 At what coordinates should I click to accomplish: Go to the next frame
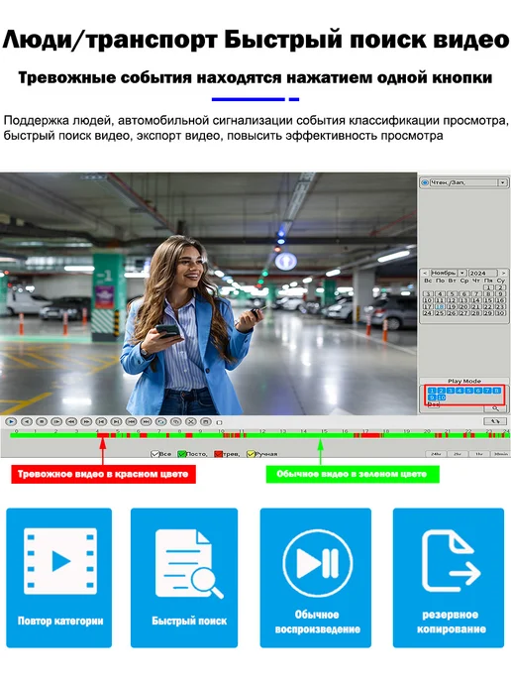coord(116,422)
